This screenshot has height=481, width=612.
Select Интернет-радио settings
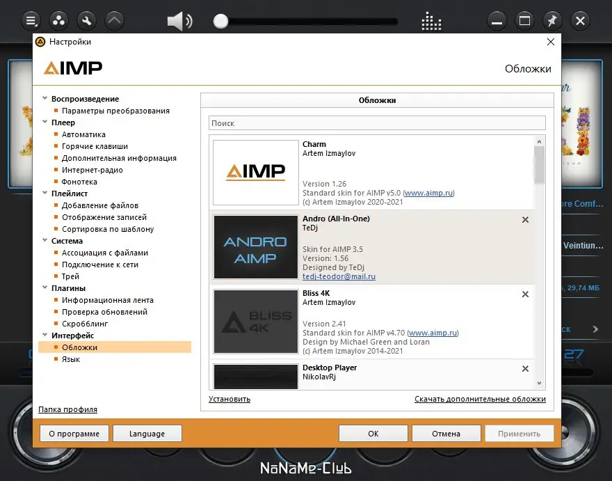(x=92, y=170)
